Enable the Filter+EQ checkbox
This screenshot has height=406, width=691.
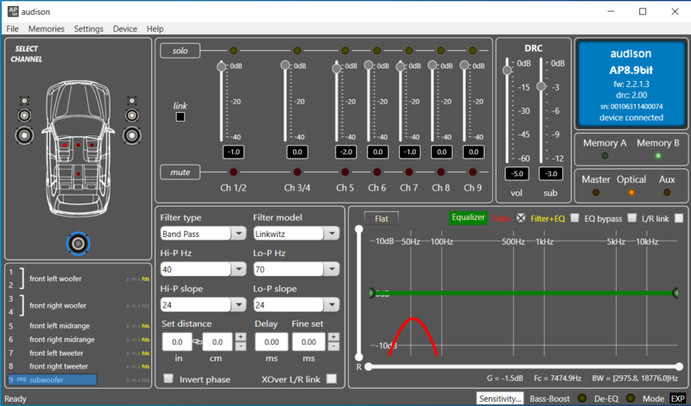pos(574,218)
